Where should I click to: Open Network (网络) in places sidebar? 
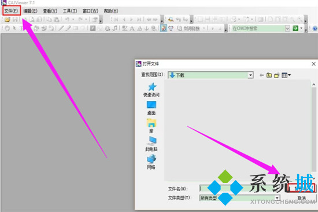(x=151, y=162)
